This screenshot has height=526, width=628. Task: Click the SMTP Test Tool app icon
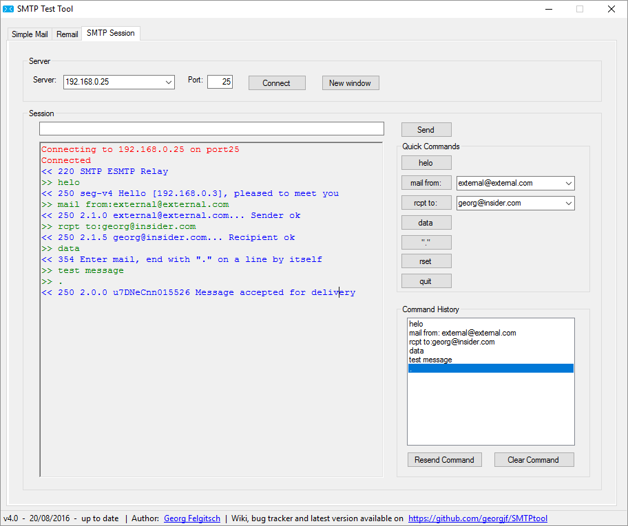tap(8, 9)
